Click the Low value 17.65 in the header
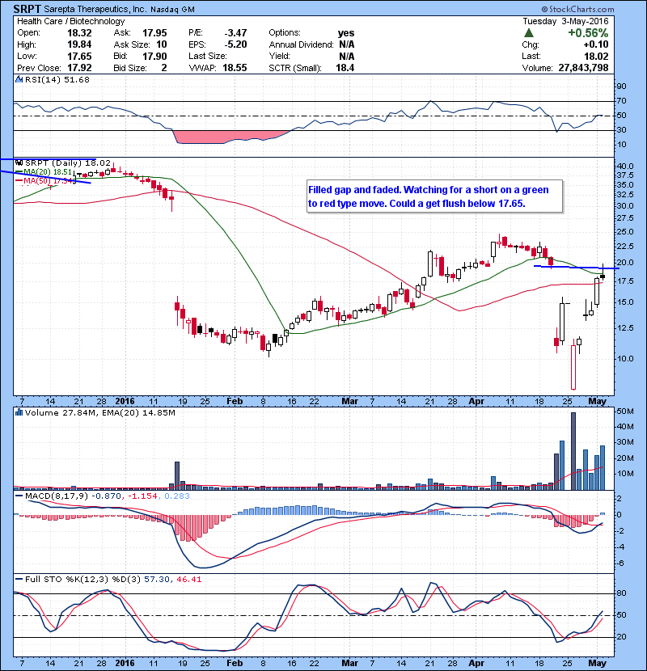 tap(79, 56)
